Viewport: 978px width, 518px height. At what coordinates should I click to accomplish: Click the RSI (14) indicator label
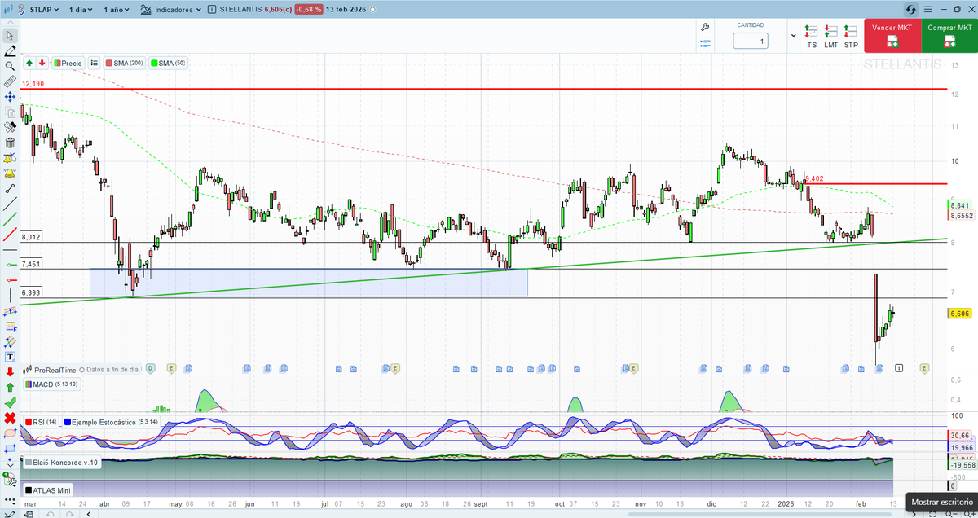pyautogui.click(x=41, y=422)
